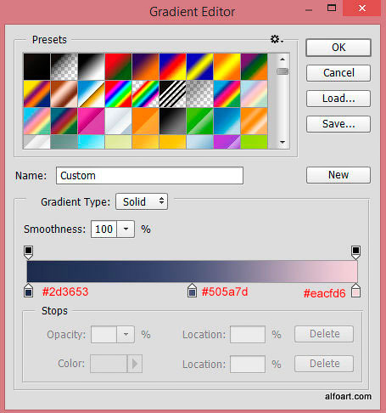Select the middle blue-gray color stop
The height and width of the screenshot is (413, 386).
tap(192, 291)
